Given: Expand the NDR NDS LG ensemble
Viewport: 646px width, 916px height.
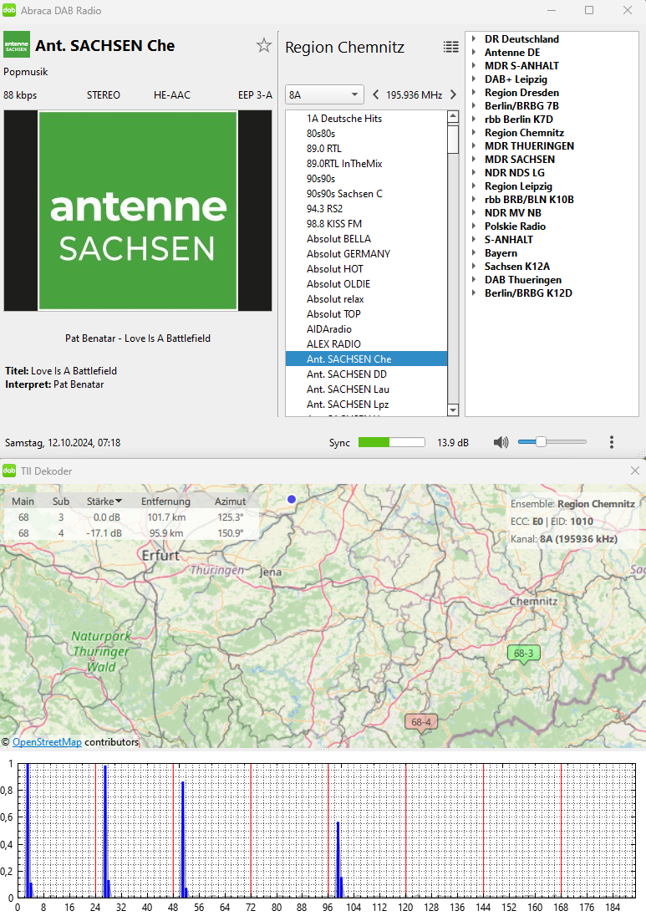Looking at the screenshot, I should (474, 173).
